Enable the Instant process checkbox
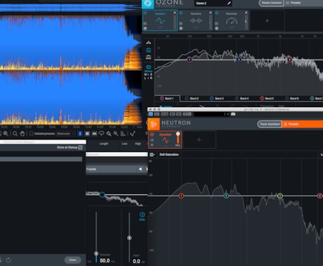The height and width of the screenshot is (266, 323). (32, 134)
